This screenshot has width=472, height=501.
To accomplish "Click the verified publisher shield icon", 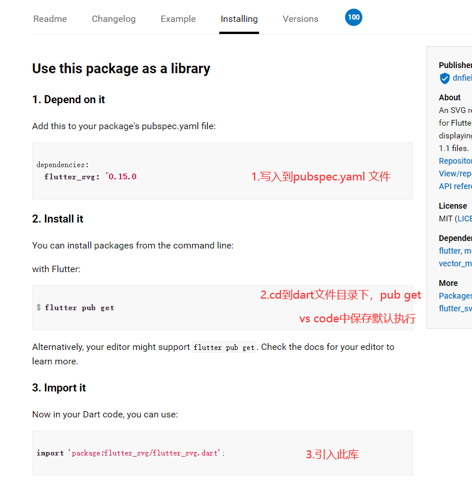I will point(444,78).
